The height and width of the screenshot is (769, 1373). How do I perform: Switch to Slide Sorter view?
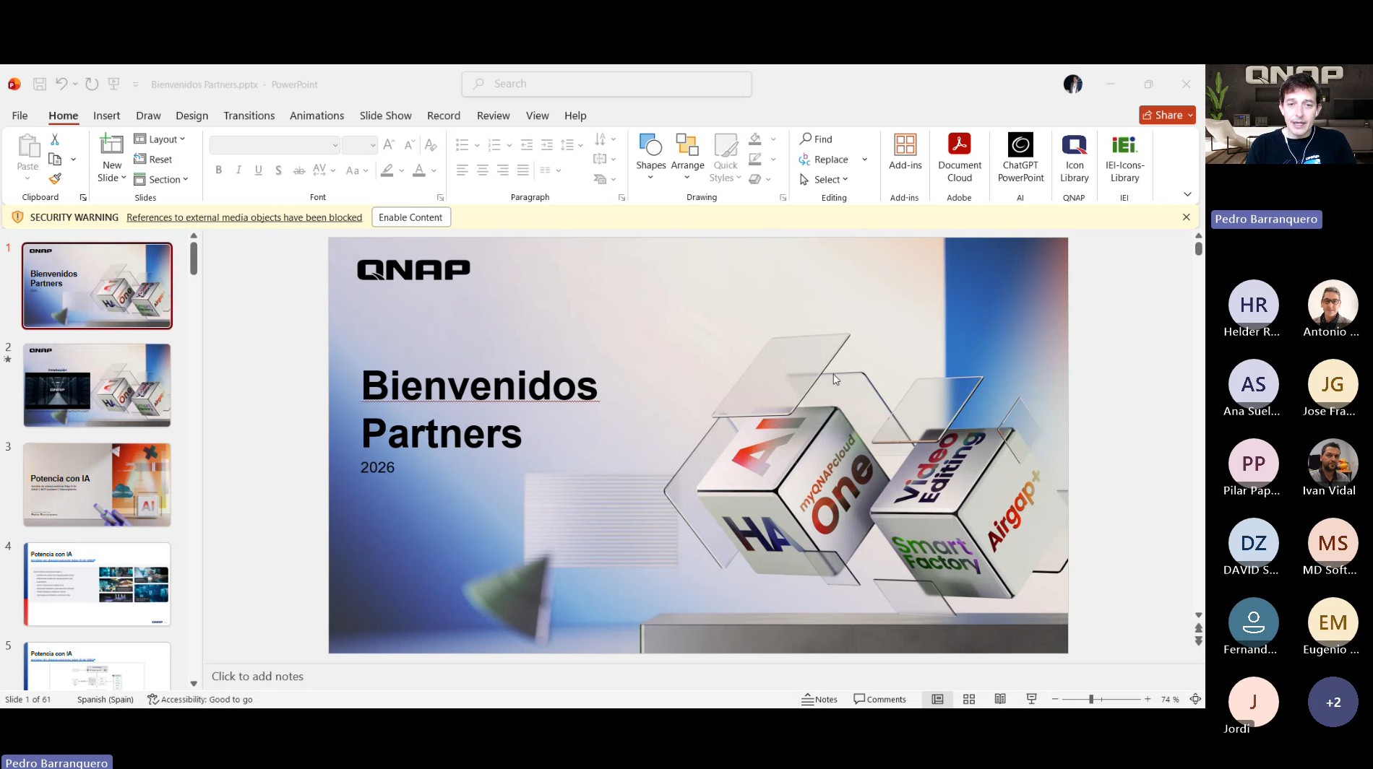pos(969,699)
